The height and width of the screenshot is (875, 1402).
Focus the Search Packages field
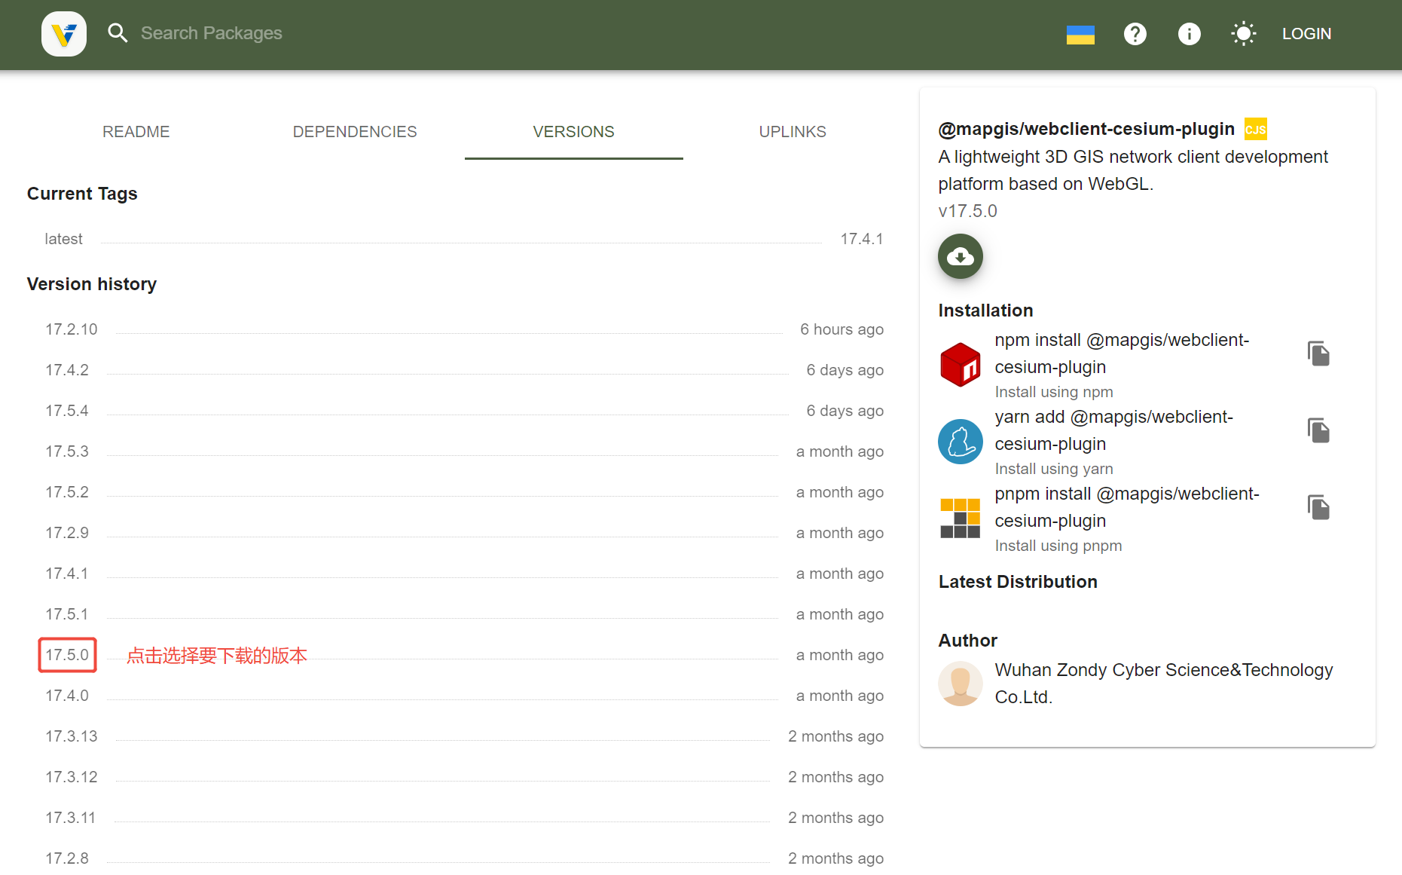211,33
